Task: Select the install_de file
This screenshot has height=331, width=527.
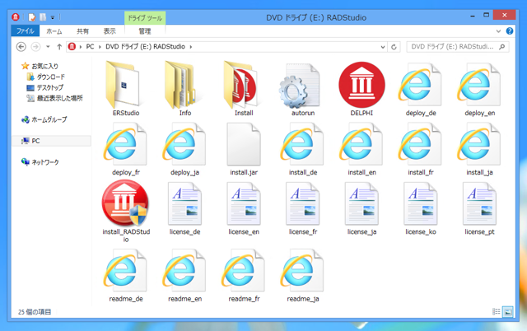Action: [x=303, y=148]
